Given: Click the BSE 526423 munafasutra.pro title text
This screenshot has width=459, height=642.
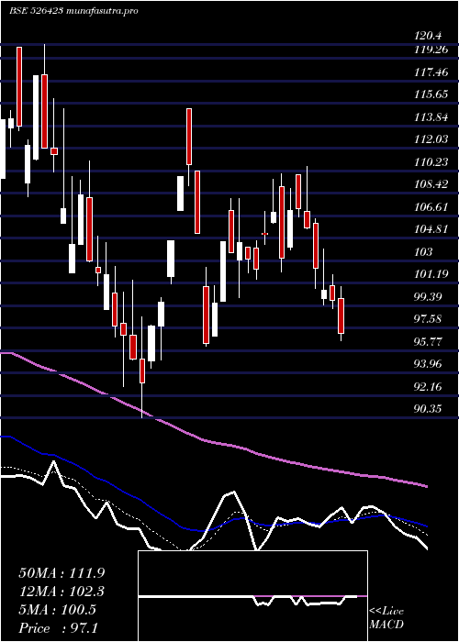Looking at the screenshot, I should (x=73, y=11).
